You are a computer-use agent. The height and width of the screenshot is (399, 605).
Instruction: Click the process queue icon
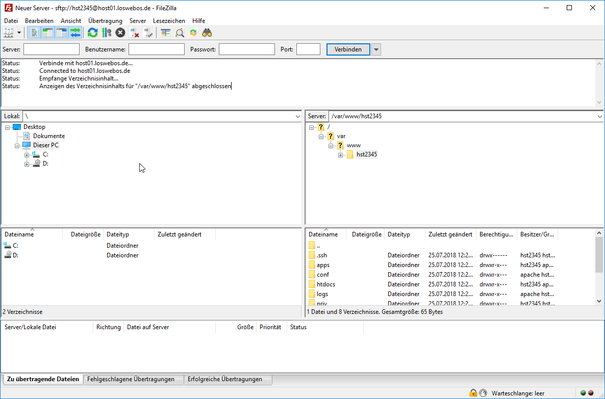(x=106, y=33)
